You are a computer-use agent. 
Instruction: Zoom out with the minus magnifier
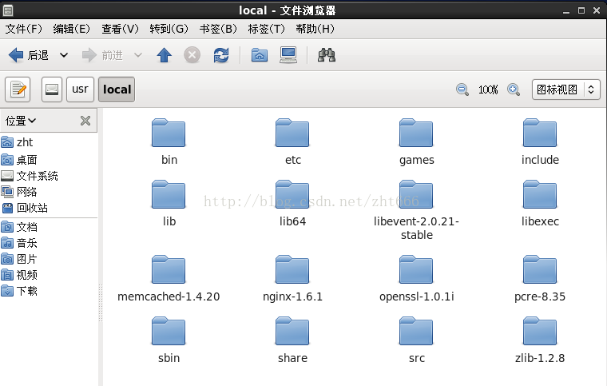click(x=462, y=90)
